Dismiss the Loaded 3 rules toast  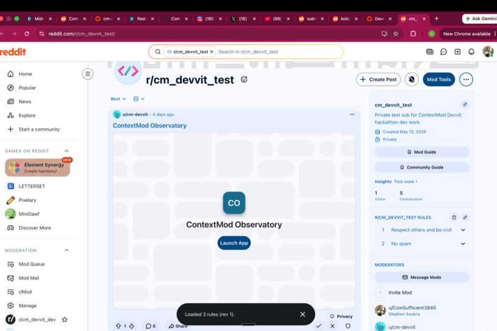(x=303, y=314)
